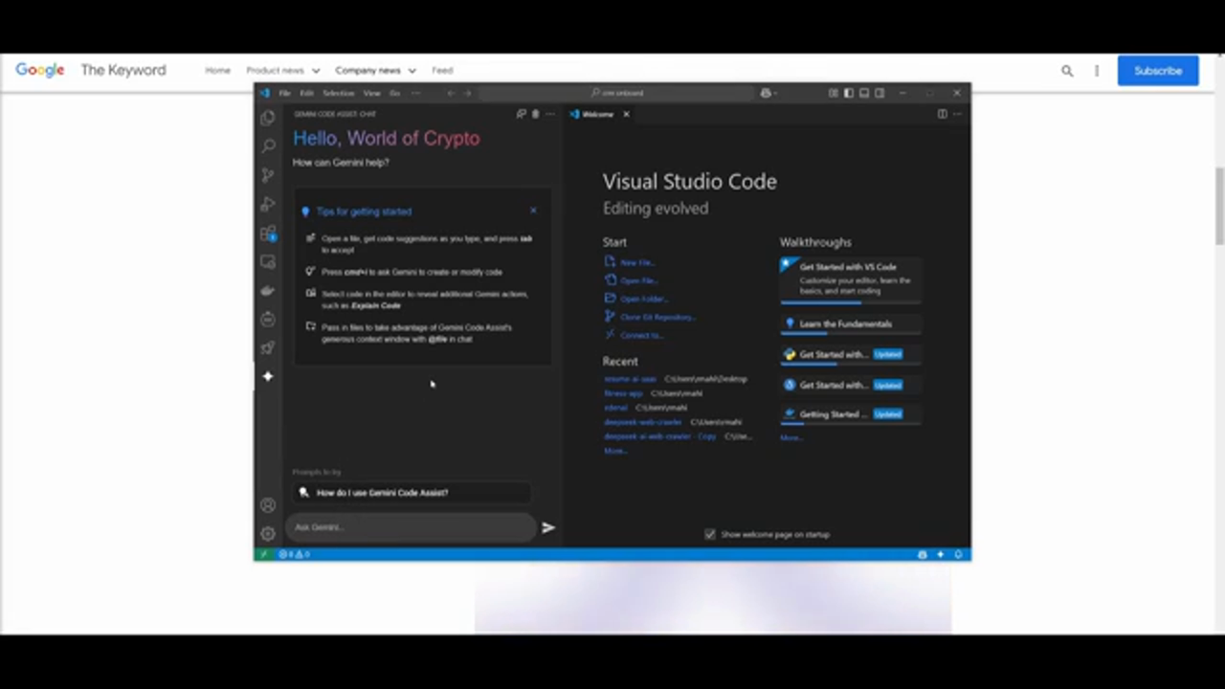The height and width of the screenshot is (689, 1225).
Task: Expand the Product news dropdown
Action: click(282, 71)
